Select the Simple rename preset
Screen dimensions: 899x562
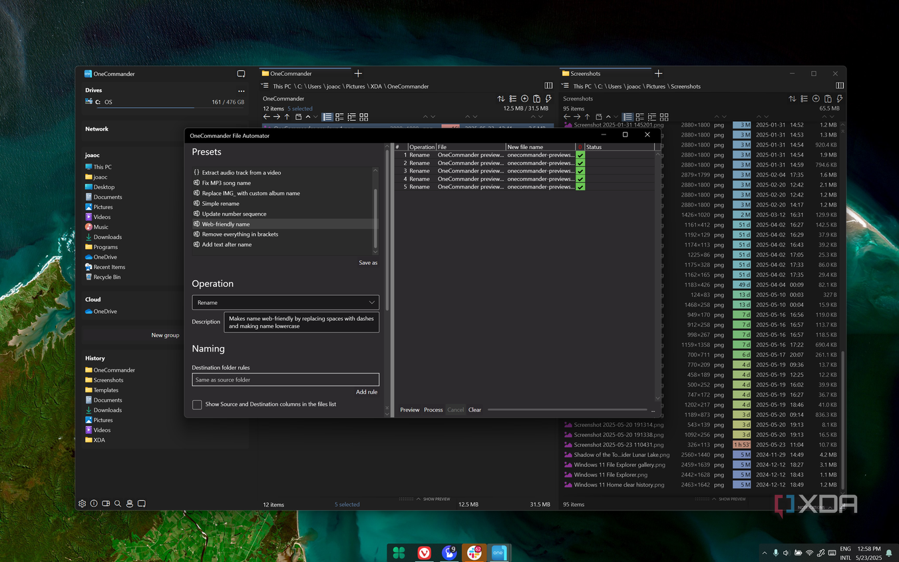tap(220, 204)
